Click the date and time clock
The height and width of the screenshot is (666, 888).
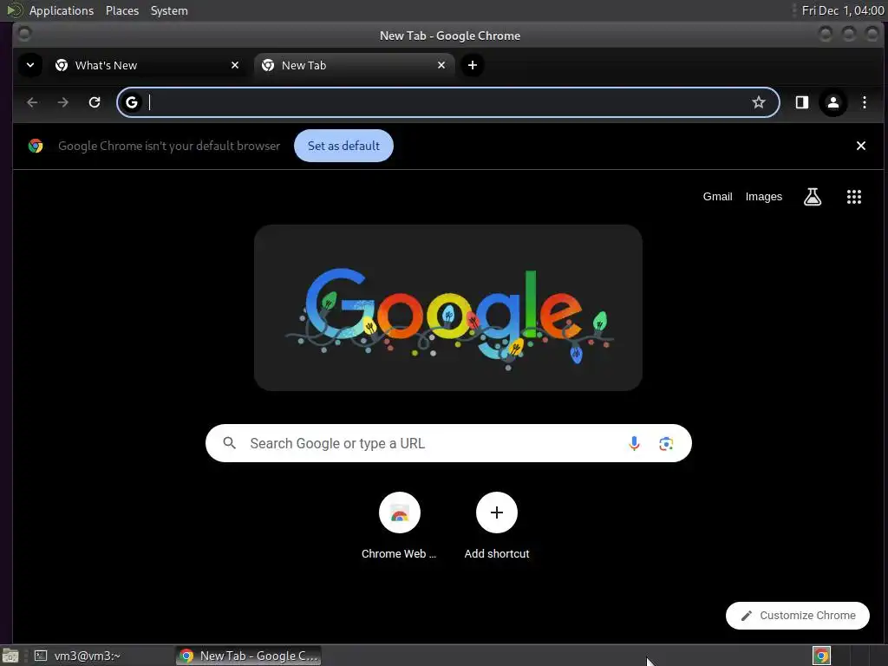click(843, 10)
